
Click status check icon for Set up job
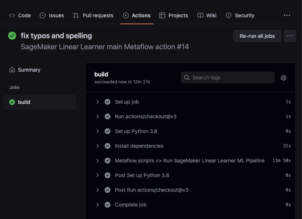coord(108,102)
